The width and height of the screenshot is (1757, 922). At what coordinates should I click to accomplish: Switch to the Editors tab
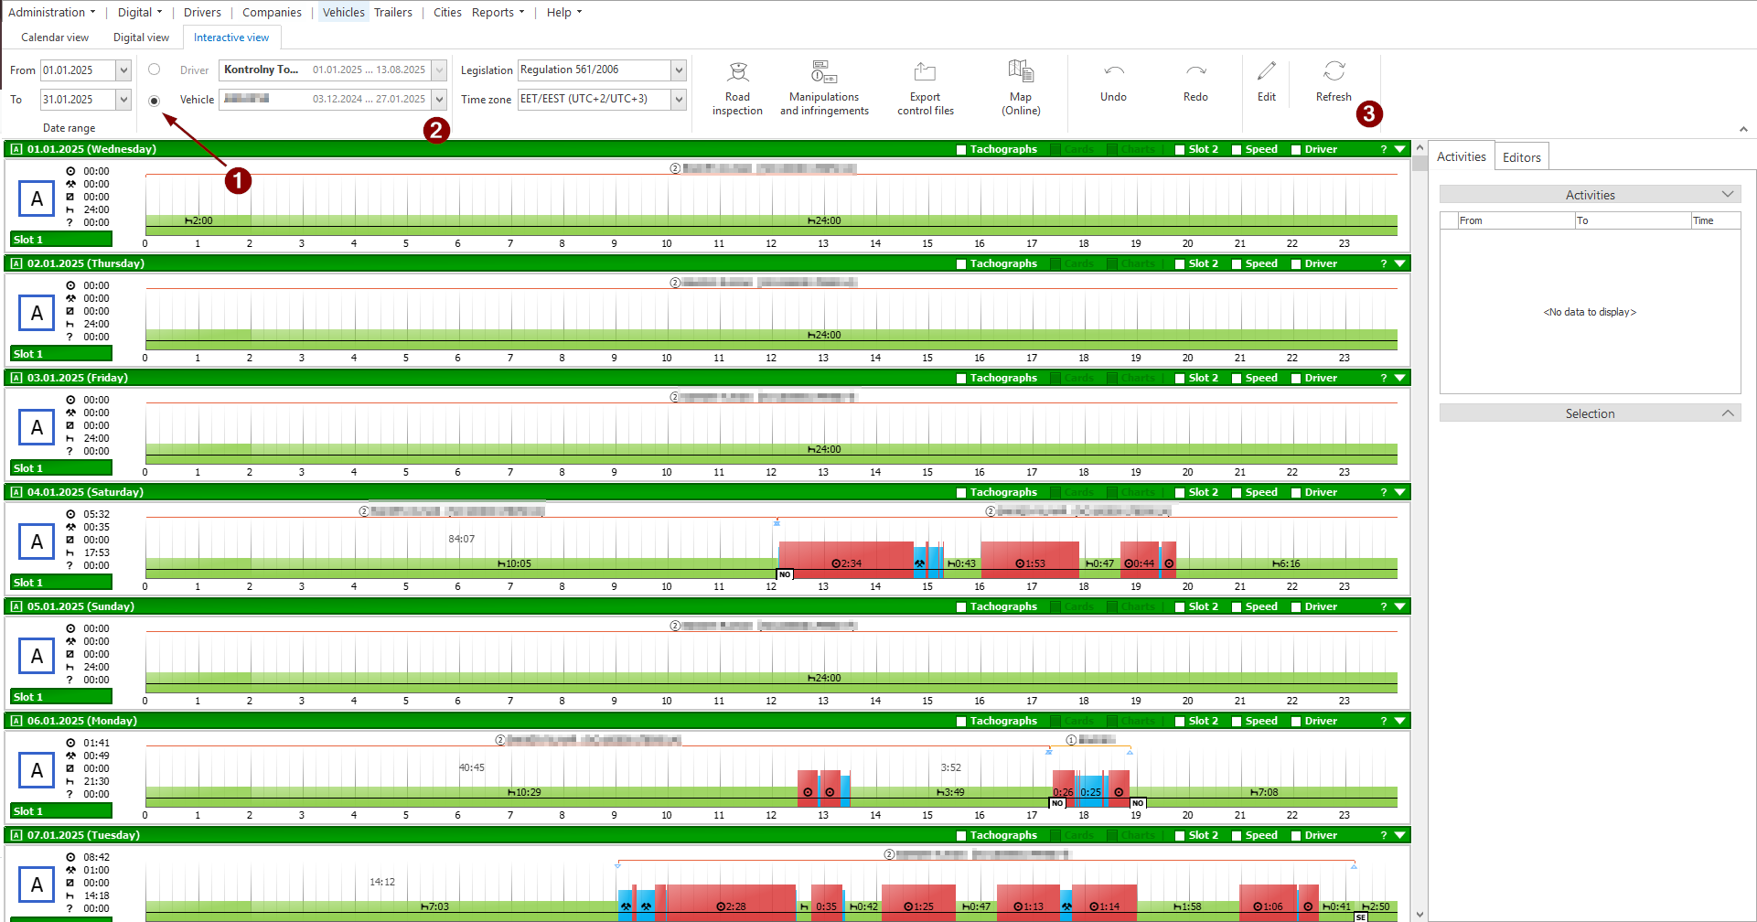point(1521,157)
